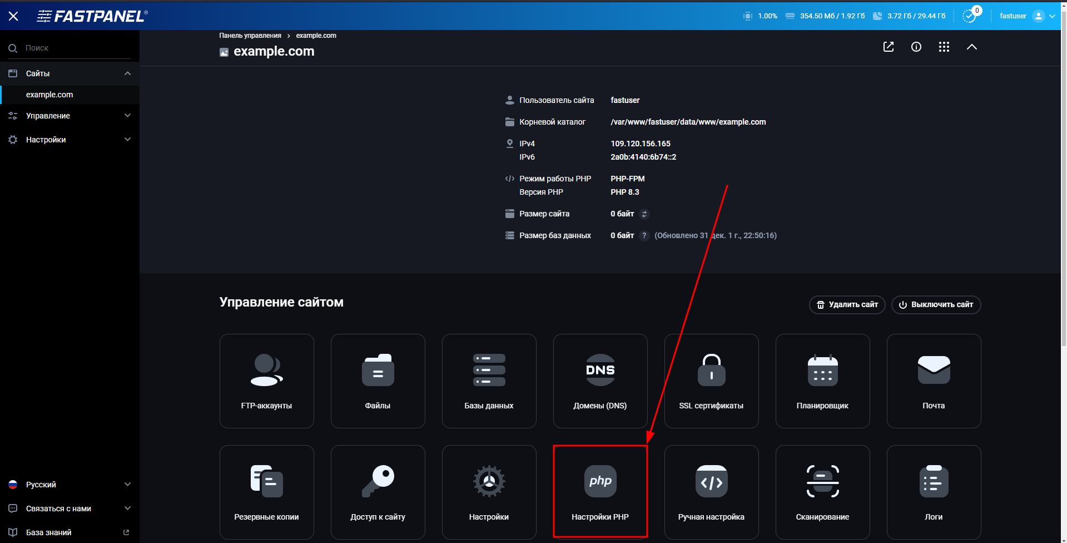
Task: Open the PHP settings tile
Action: click(600, 492)
